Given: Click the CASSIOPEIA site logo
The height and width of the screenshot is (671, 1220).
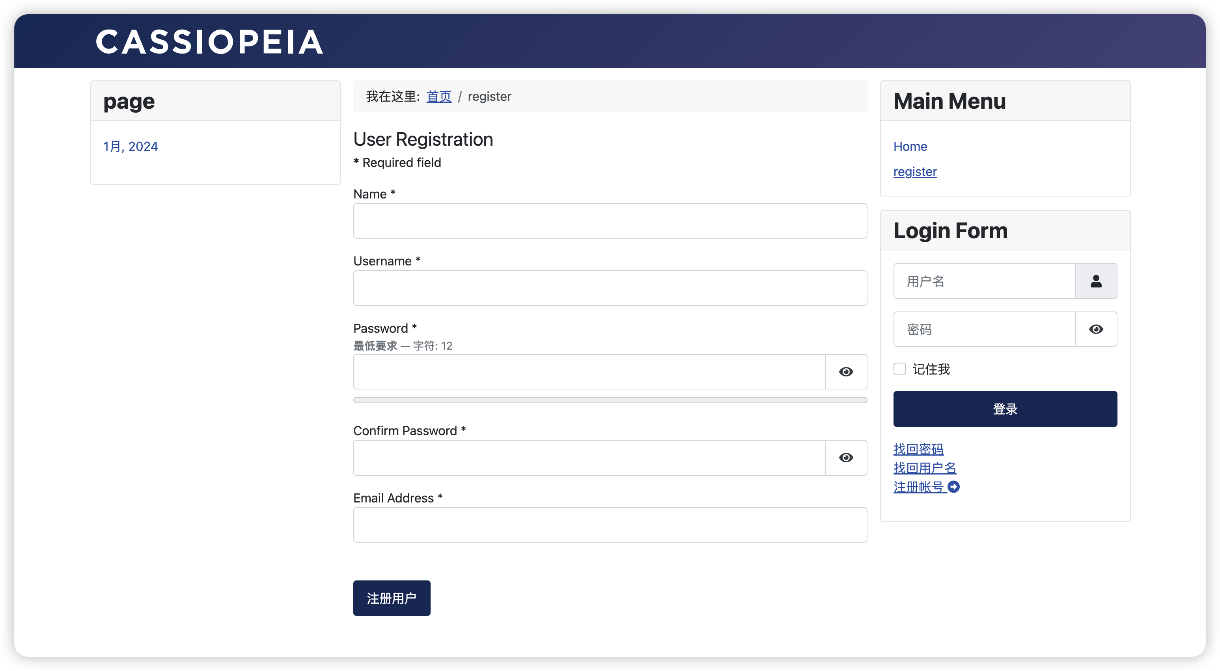Looking at the screenshot, I should point(209,42).
